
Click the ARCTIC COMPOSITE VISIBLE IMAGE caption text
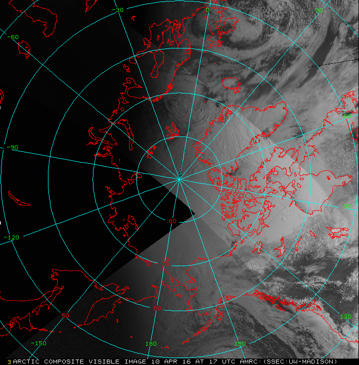[x=80, y=362]
